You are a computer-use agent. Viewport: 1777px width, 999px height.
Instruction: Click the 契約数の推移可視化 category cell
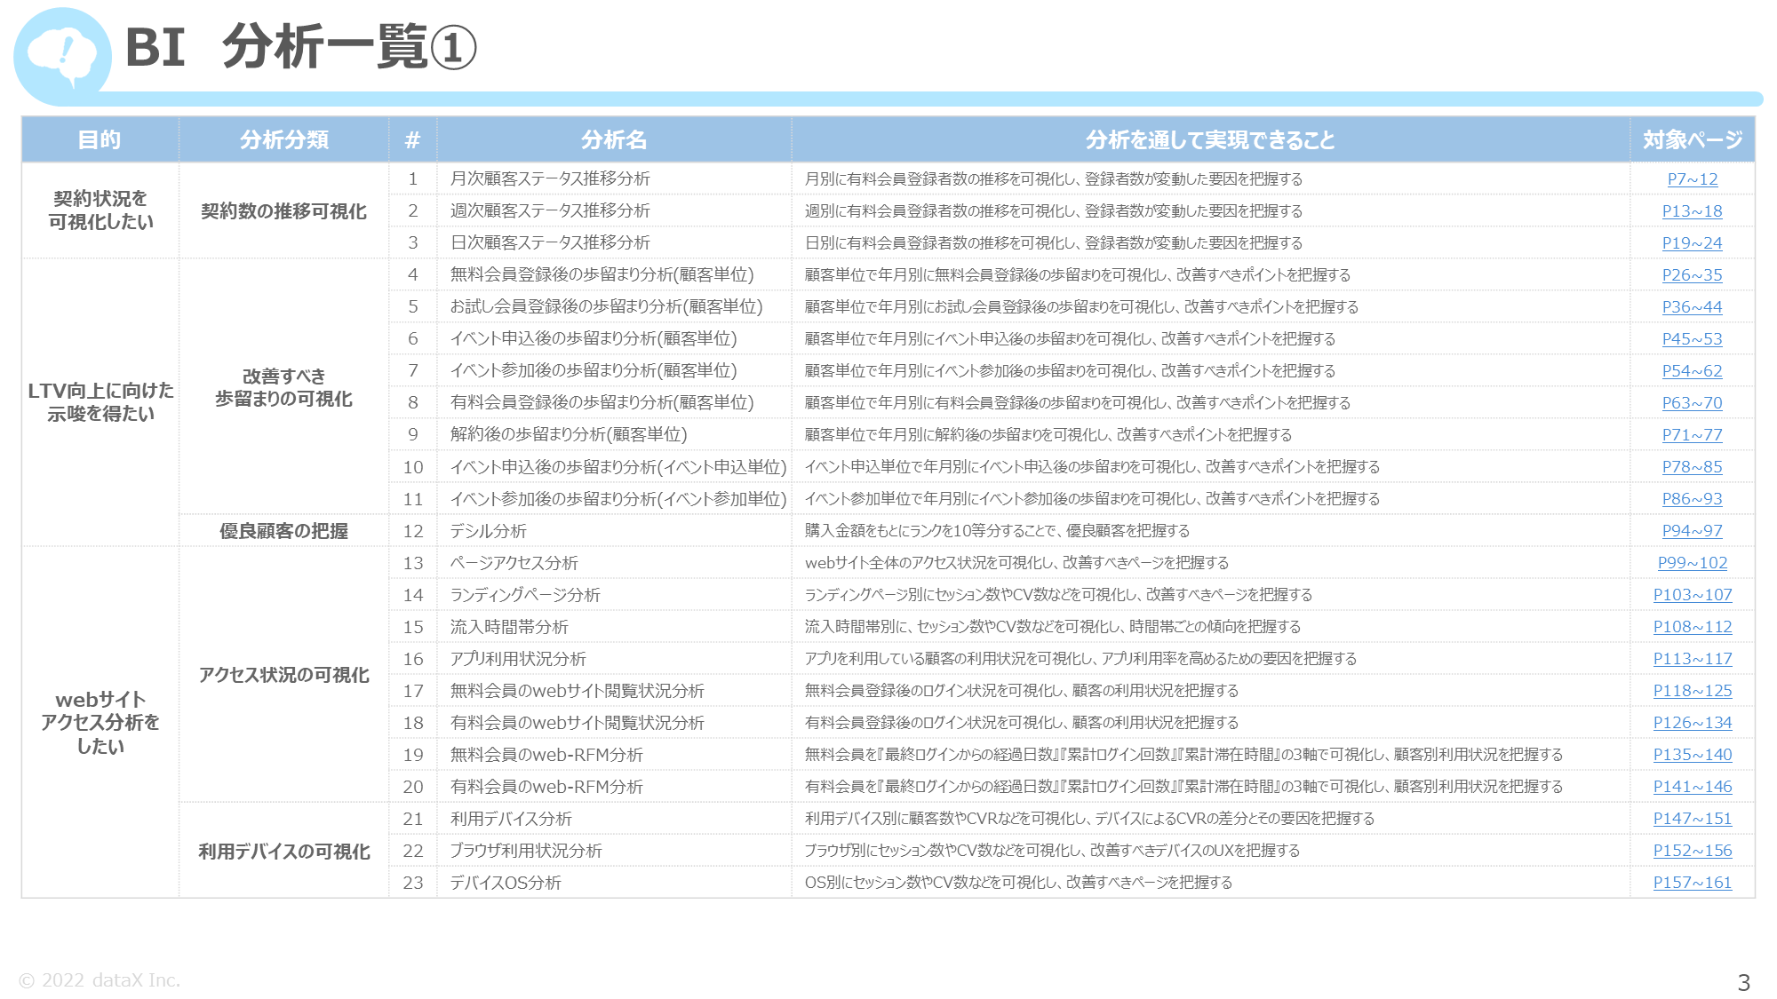[x=283, y=210]
